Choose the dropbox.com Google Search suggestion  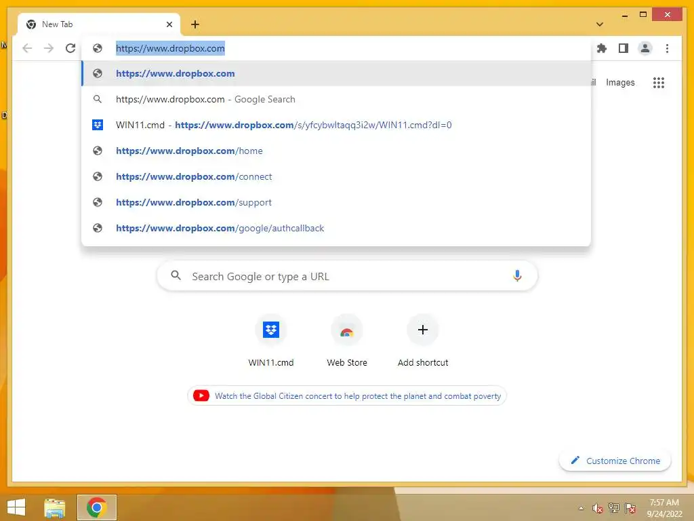pos(336,99)
